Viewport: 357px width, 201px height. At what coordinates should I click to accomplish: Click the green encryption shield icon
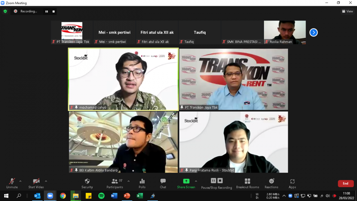[5, 11]
